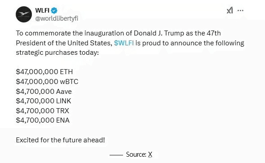Open the X source link
The width and height of the screenshot is (265, 163).
[x=150, y=154]
